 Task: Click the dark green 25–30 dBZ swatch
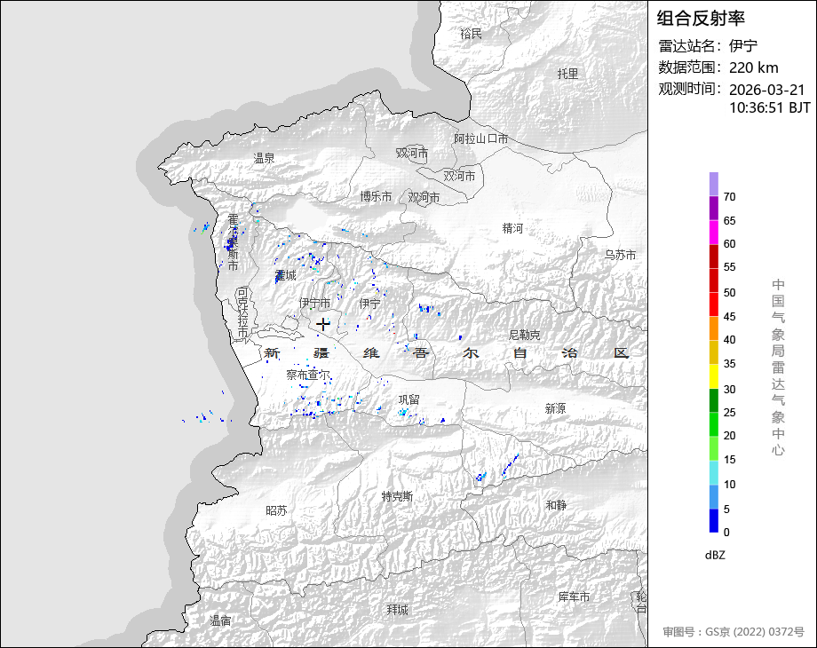pyautogui.click(x=714, y=400)
